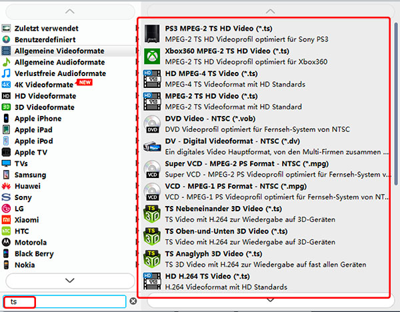
Task: Click the TVs monitor icon
Action: tap(6, 163)
